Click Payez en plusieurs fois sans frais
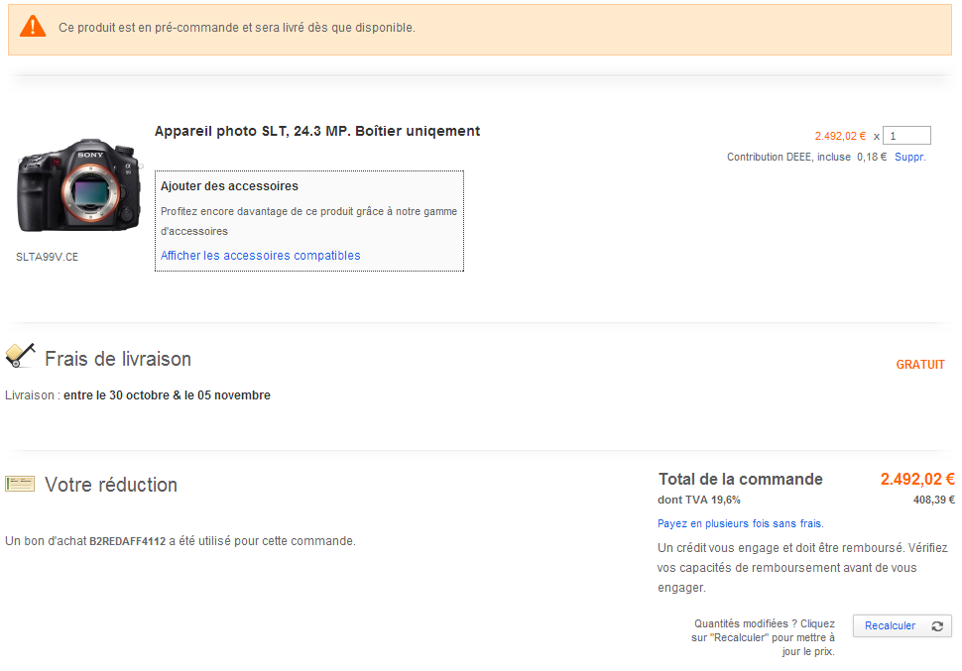The height and width of the screenshot is (671, 962). pyautogui.click(x=740, y=523)
